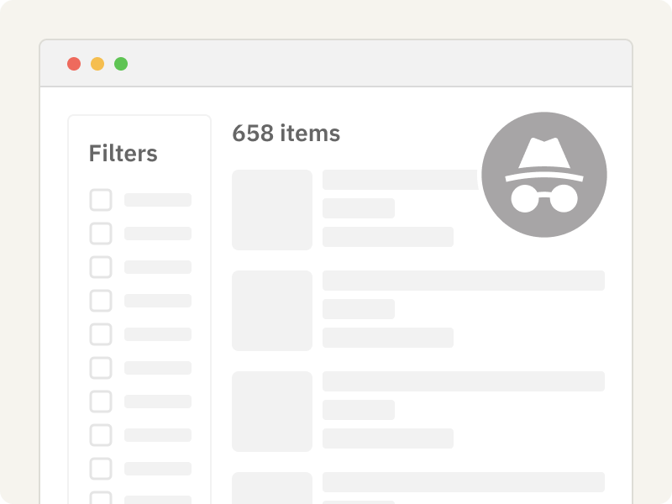Tick the middle checkbox under Filters

101,334
